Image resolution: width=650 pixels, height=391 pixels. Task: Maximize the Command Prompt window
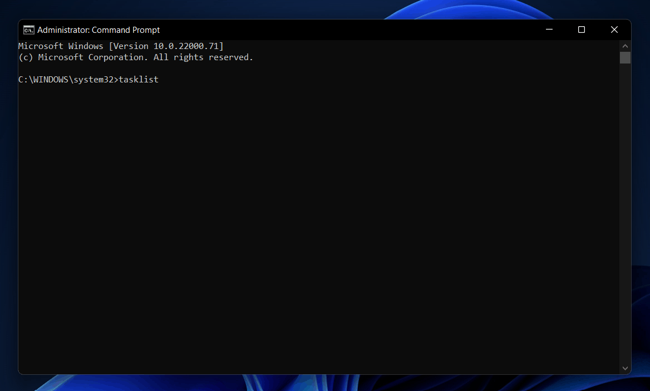click(x=582, y=30)
